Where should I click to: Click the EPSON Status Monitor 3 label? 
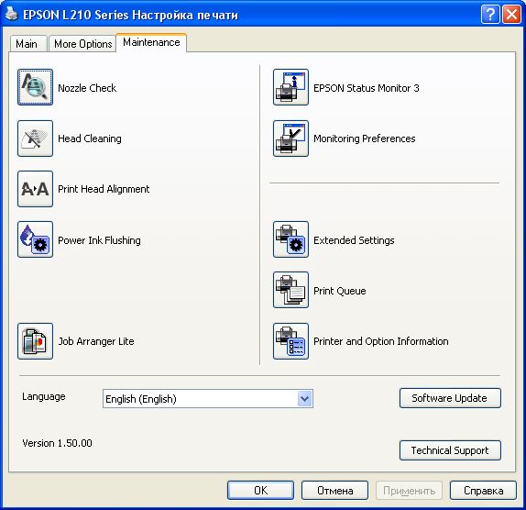367,88
